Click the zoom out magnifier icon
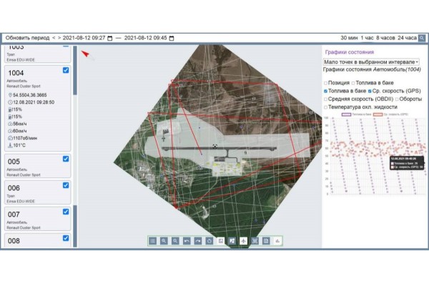 tap(176, 242)
